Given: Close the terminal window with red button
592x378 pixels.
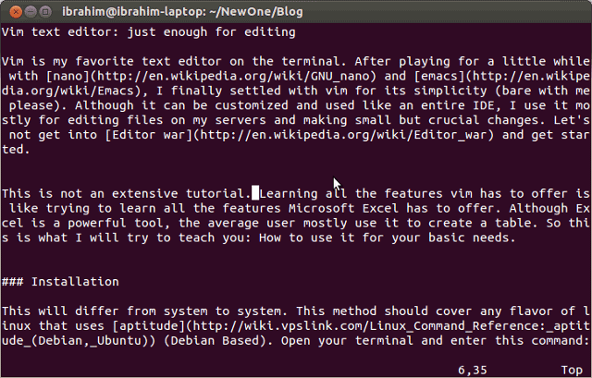Looking at the screenshot, I should pos(16,12).
